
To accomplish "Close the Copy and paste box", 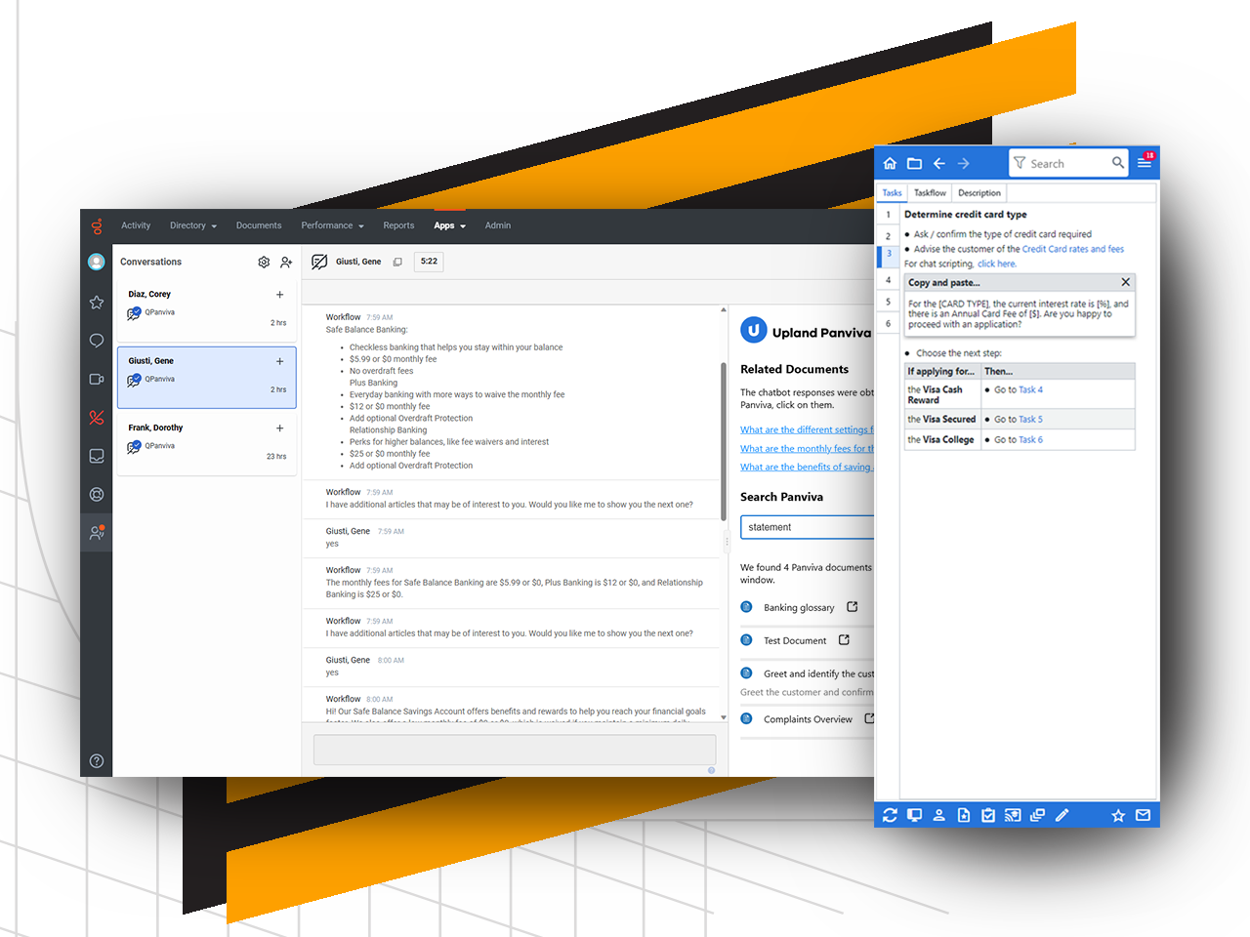I will tap(1125, 282).
